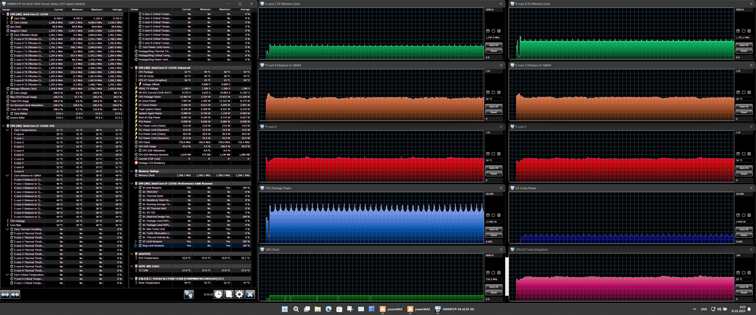The width and height of the screenshot is (756, 315).
Task: Start logging with the document icon
Action: (x=229, y=295)
